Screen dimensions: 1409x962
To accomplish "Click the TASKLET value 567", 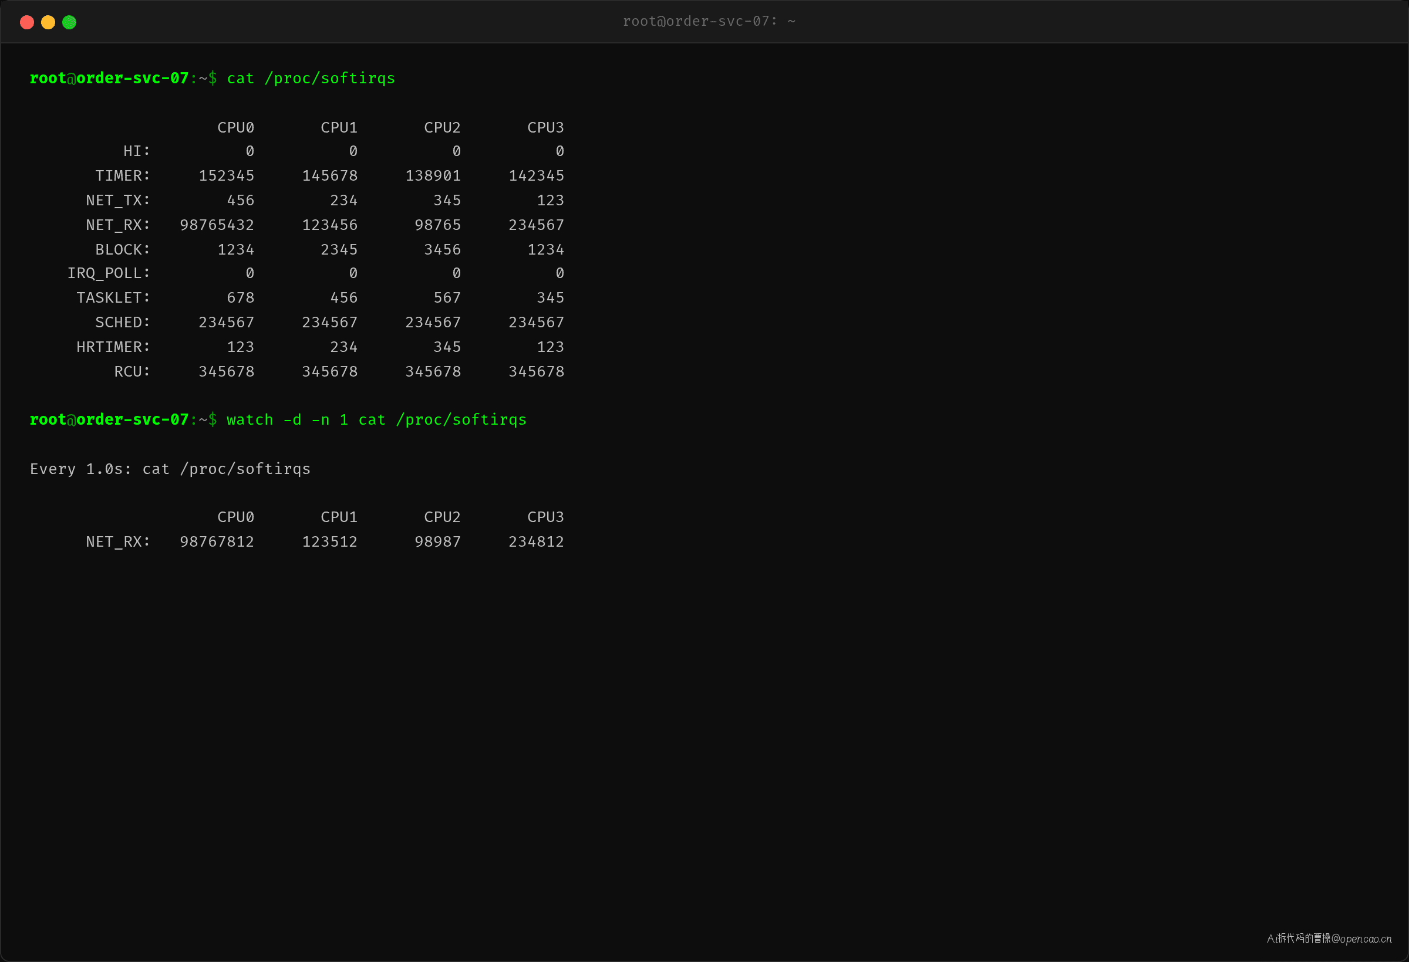I will [447, 298].
